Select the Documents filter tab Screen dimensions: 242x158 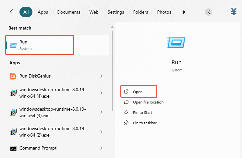[68, 12]
